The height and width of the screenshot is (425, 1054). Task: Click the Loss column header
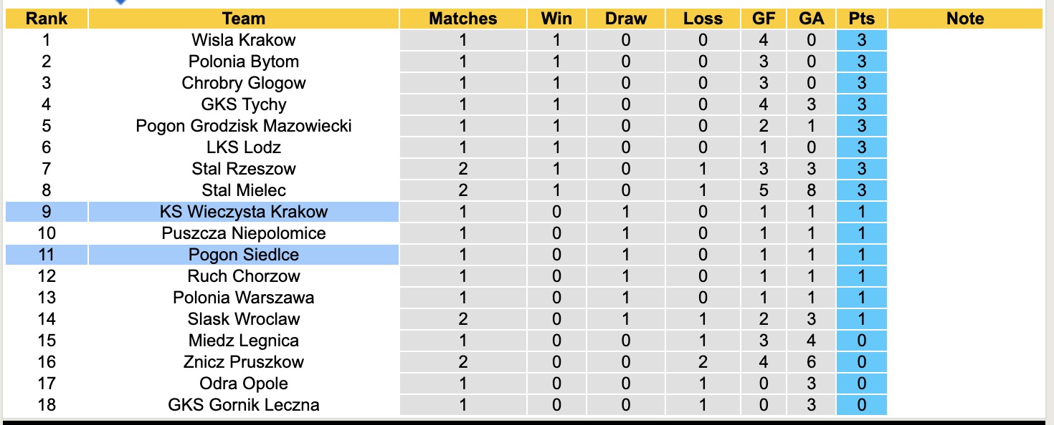click(x=703, y=19)
